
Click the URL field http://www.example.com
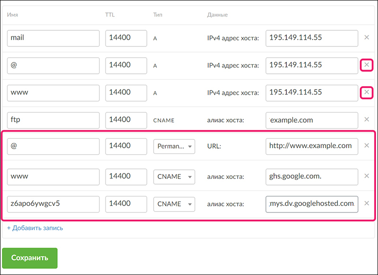[x=311, y=146]
